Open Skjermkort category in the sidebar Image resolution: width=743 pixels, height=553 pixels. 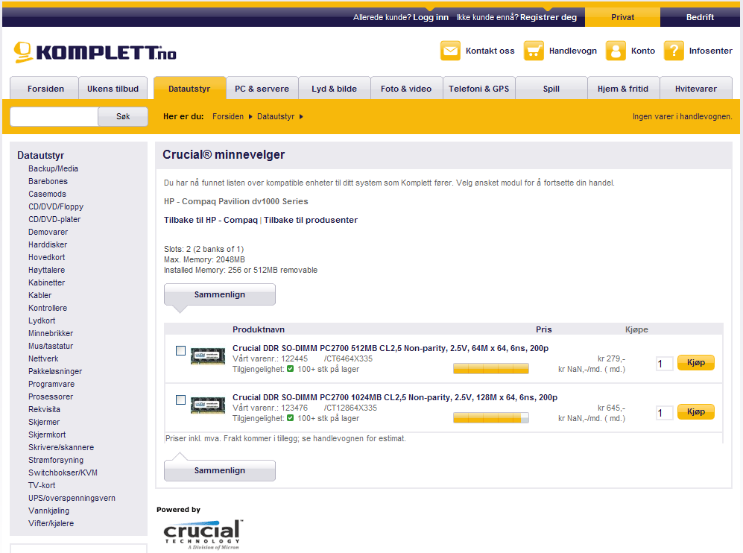pos(47,434)
